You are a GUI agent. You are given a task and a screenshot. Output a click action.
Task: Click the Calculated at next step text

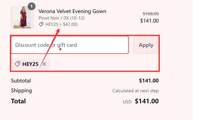coord(135,91)
